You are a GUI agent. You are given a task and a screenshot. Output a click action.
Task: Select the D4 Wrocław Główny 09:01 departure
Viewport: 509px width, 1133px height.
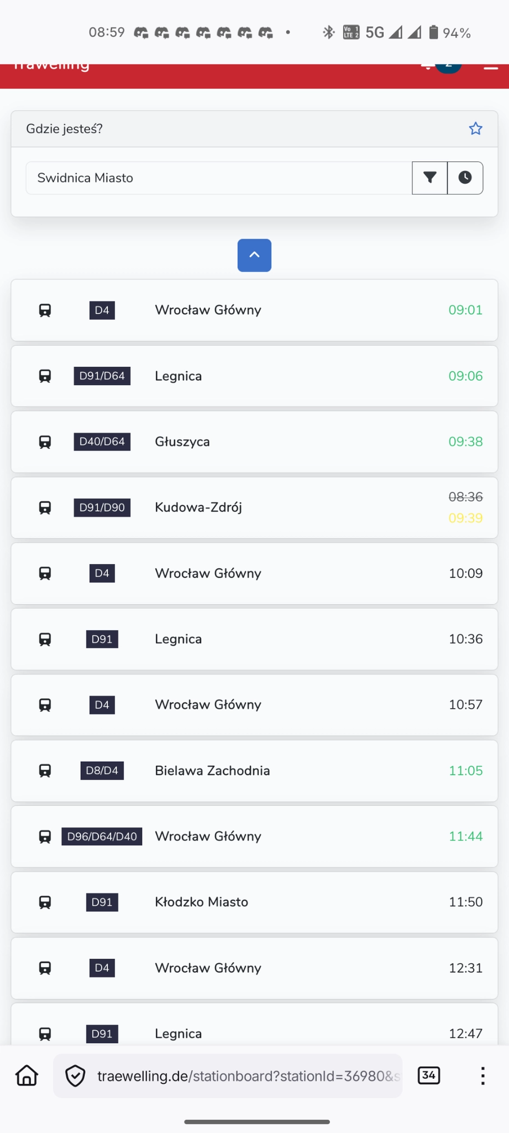pos(254,310)
